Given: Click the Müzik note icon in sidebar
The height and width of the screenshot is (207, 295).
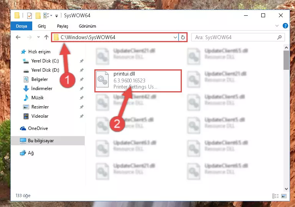Looking at the screenshot, I should [26, 98].
